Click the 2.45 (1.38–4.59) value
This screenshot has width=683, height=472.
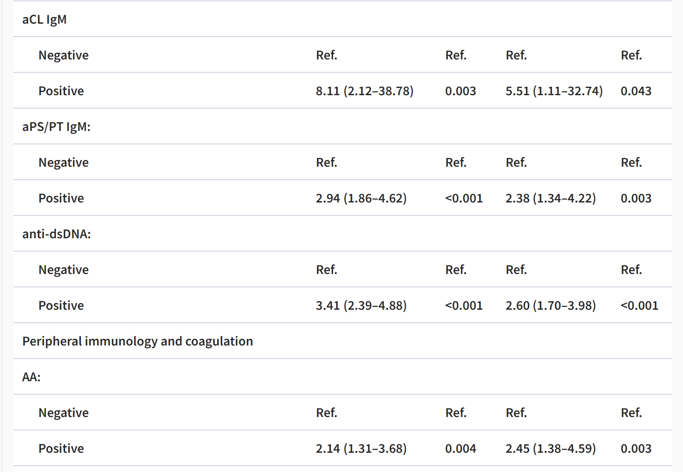click(x=550, y=449)
